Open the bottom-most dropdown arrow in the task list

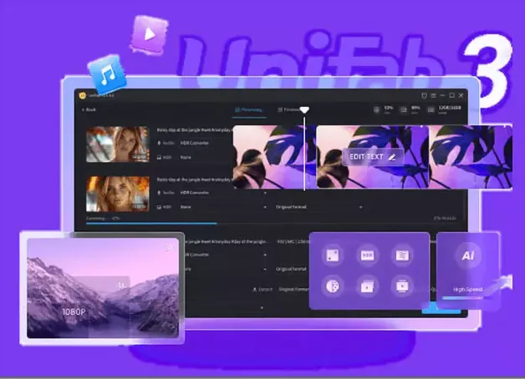(262, 308)
